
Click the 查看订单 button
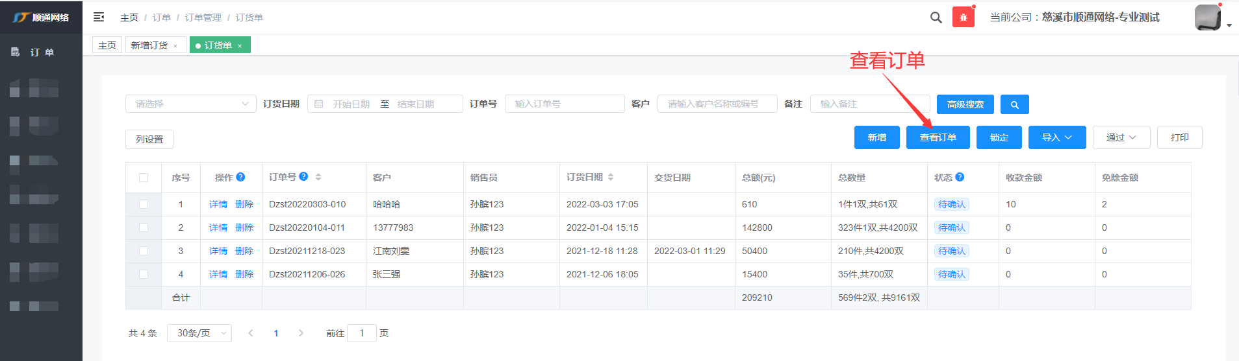[x=938, y=137]
